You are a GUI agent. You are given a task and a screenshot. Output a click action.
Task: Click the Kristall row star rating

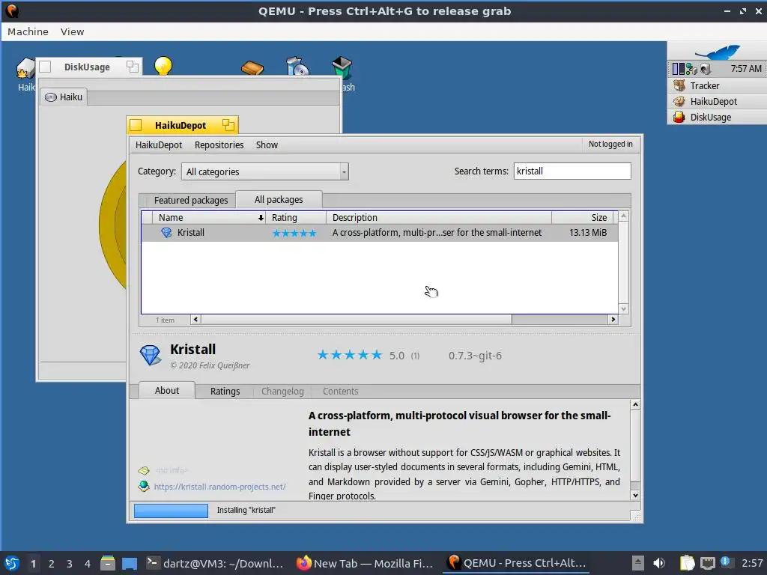pyautogui.click(x=294, y=234)
